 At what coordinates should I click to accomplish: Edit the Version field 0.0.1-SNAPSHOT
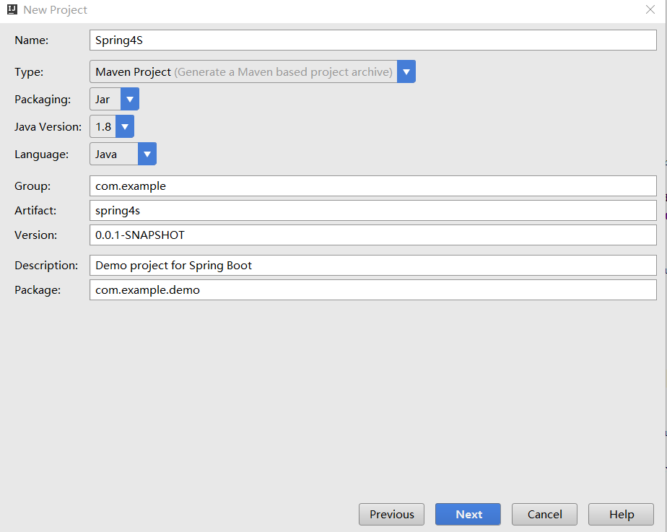(x=373, y=235)
